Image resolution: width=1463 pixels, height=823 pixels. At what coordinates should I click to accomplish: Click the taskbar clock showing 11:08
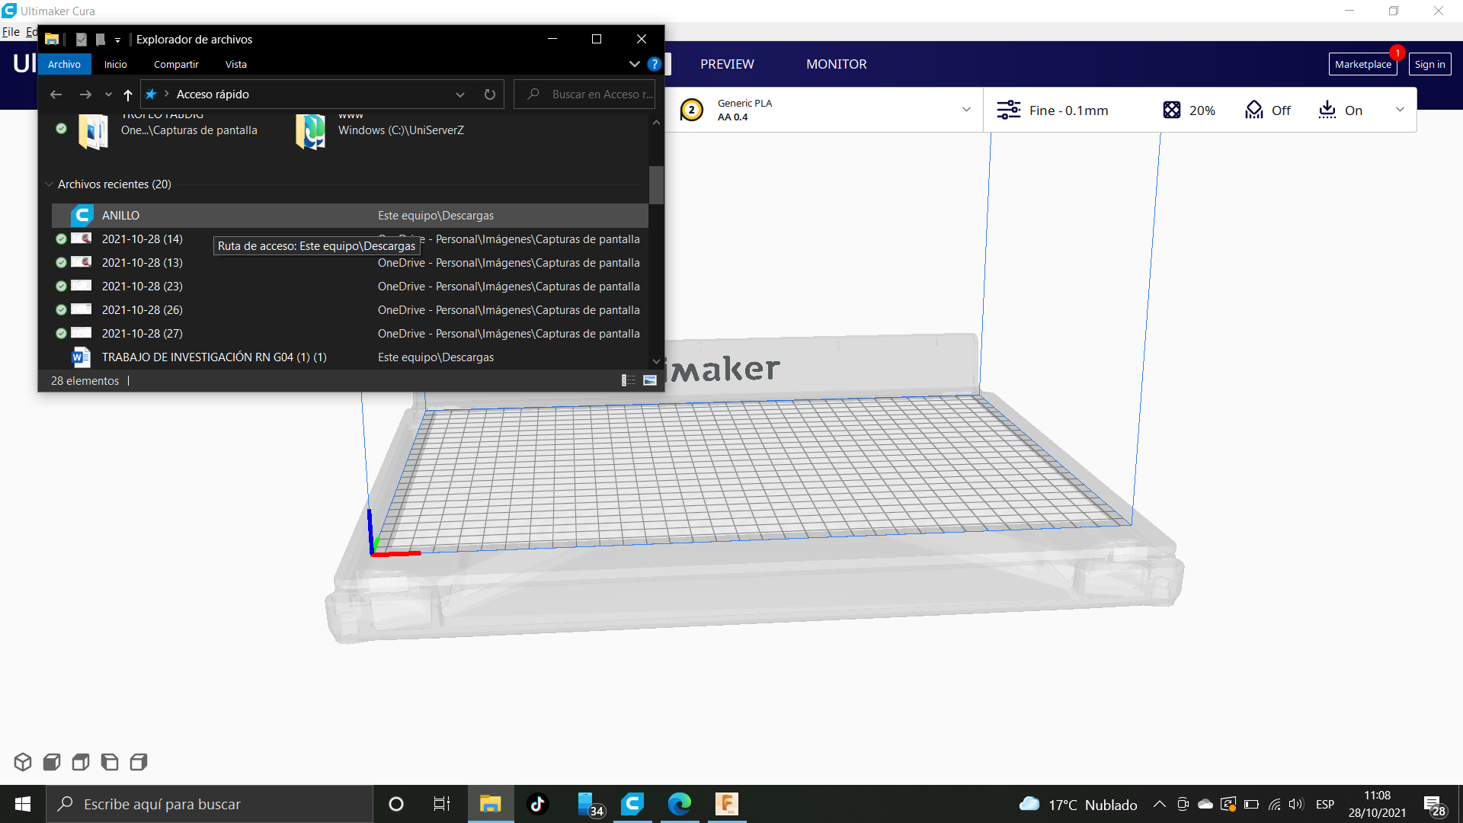[x=1377, y=804]
